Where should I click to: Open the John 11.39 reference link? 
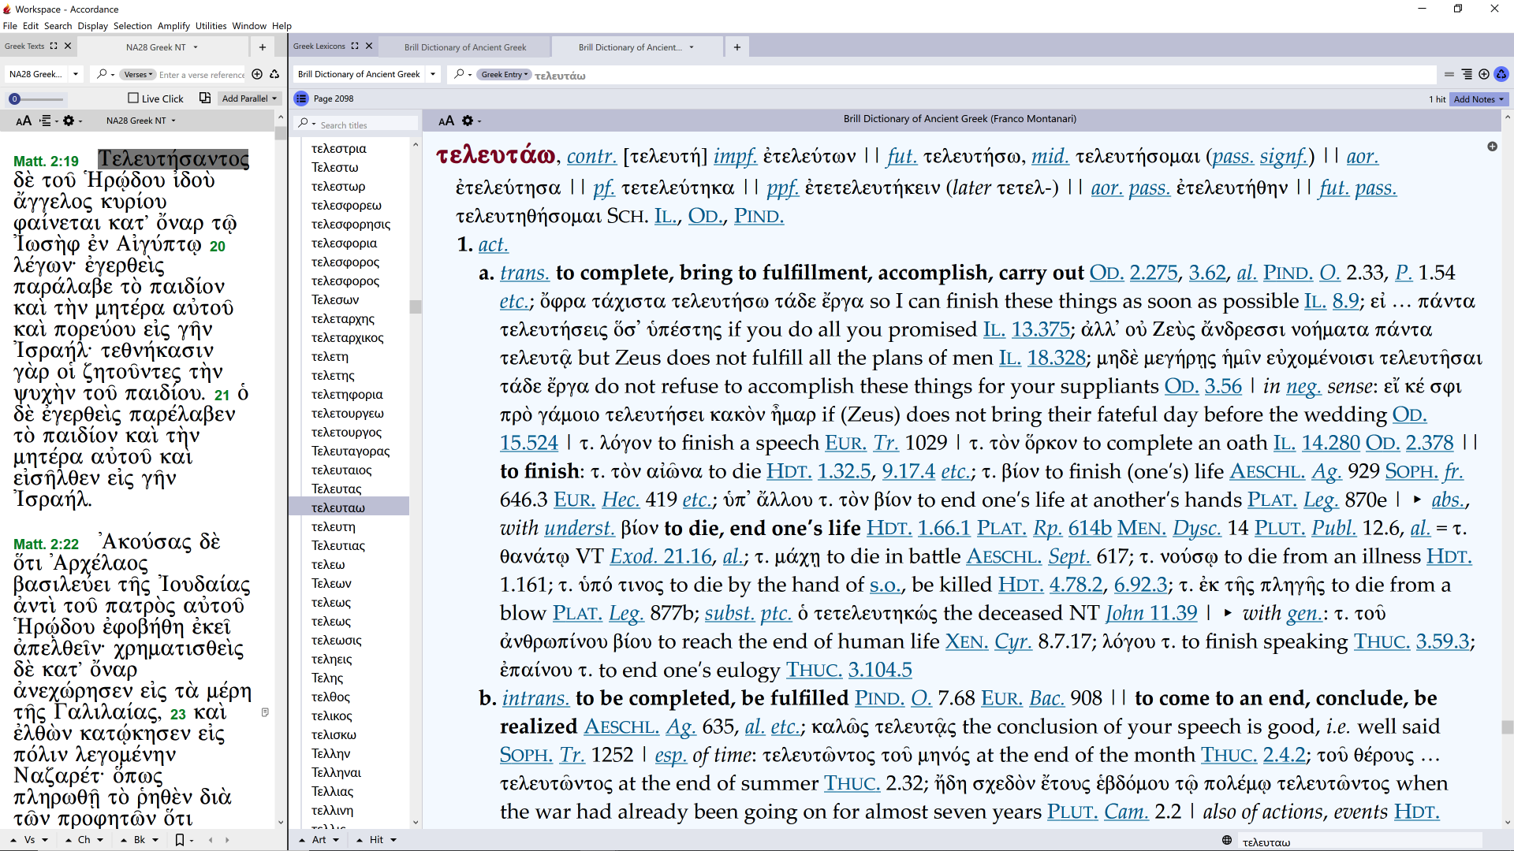tap(1151, 613)
